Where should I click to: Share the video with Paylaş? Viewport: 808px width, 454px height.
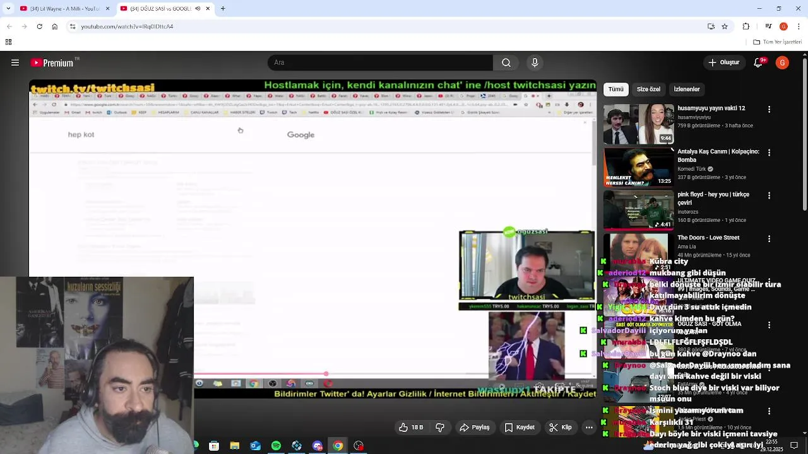click(x=475, y=428)
